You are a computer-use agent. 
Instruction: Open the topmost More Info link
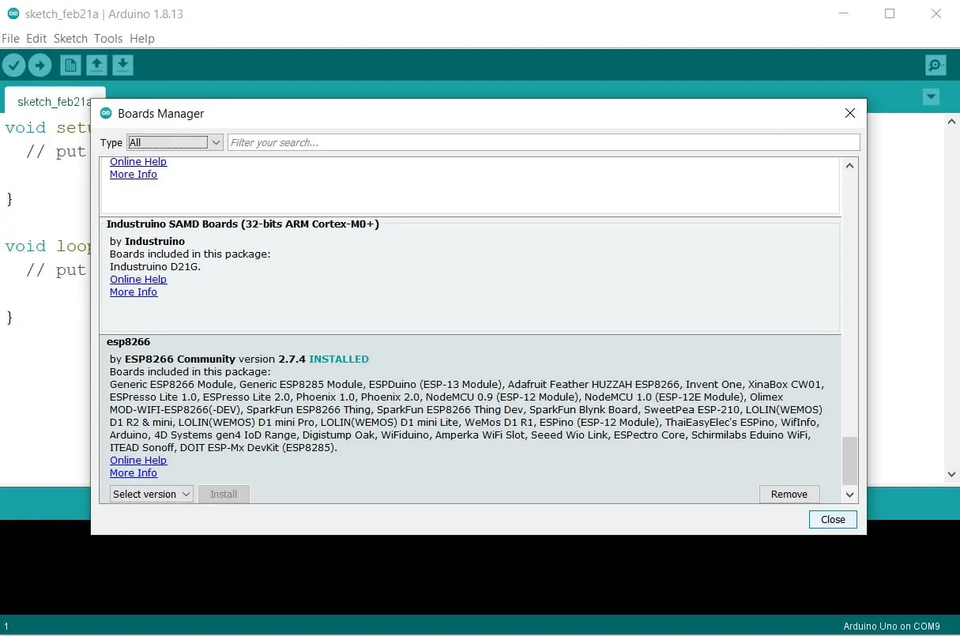(134, 174)
